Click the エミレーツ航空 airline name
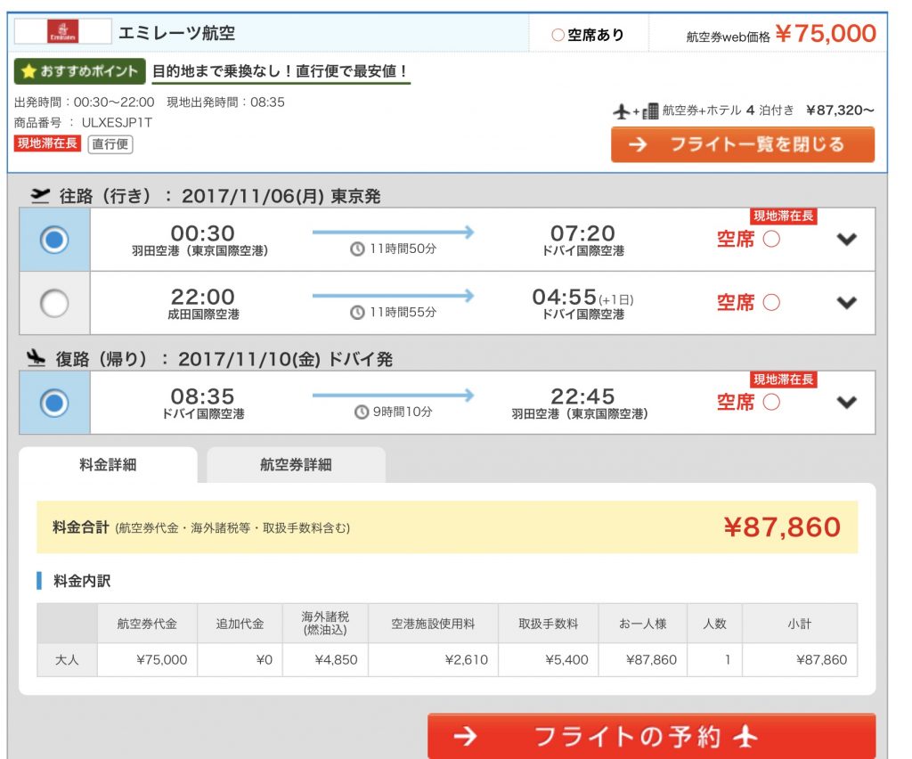 click(177, 33)
